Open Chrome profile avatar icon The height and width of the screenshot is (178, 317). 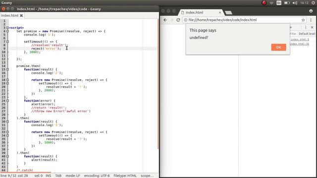coord(311,11)
